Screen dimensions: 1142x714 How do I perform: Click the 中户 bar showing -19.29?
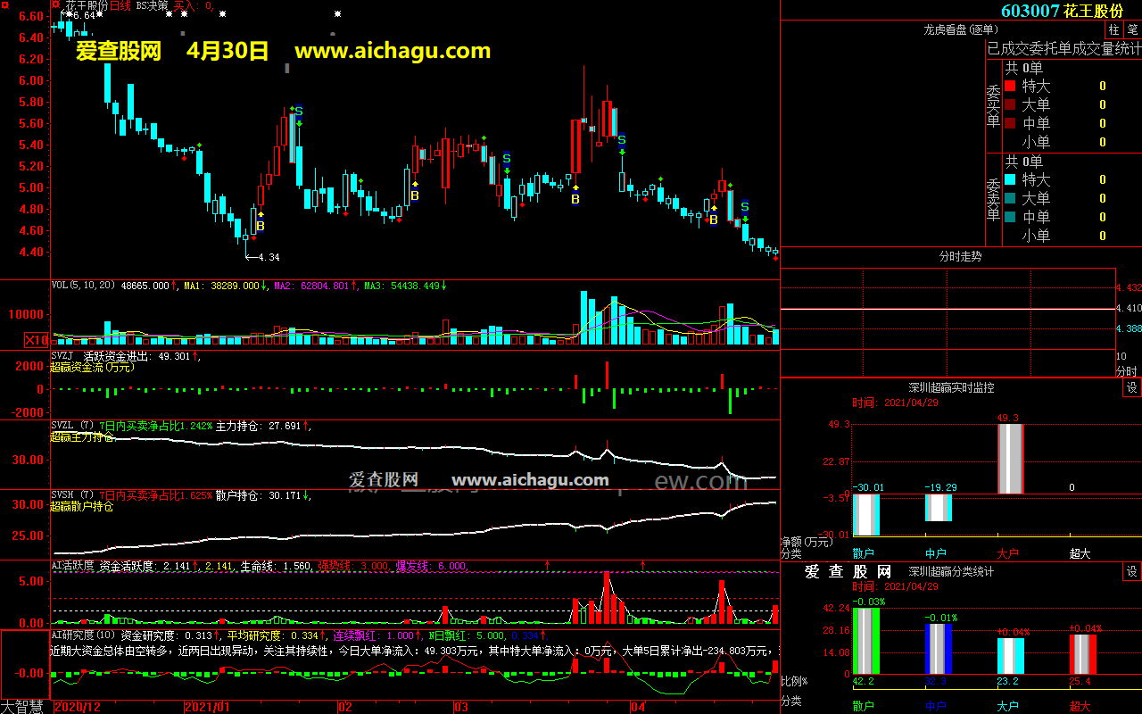[938, 508]
